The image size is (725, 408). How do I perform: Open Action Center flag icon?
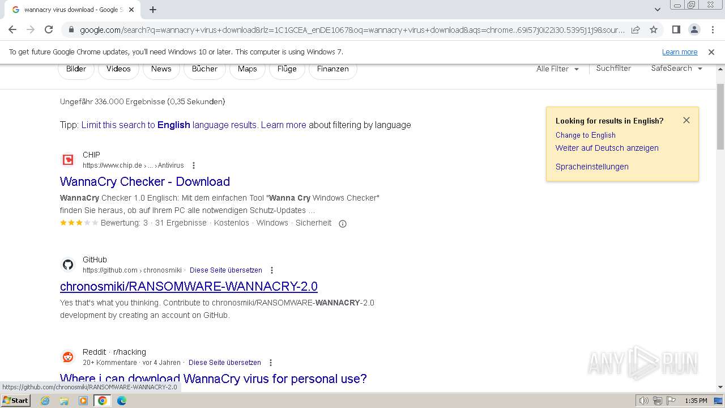(671, 401)
